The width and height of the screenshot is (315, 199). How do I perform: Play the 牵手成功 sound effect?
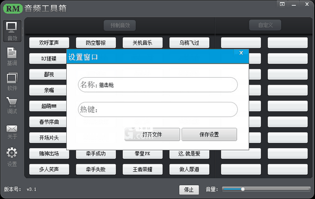click(x=96, y=154)
